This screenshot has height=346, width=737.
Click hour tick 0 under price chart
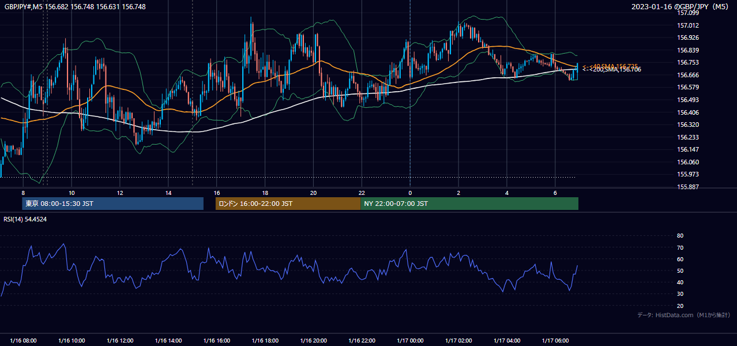click(410, 193)
